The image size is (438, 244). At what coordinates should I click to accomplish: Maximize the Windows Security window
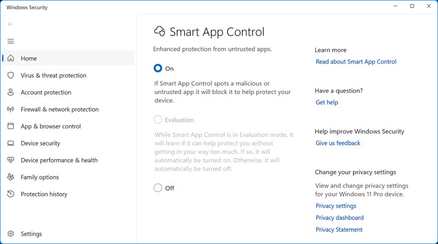(412, 6)
